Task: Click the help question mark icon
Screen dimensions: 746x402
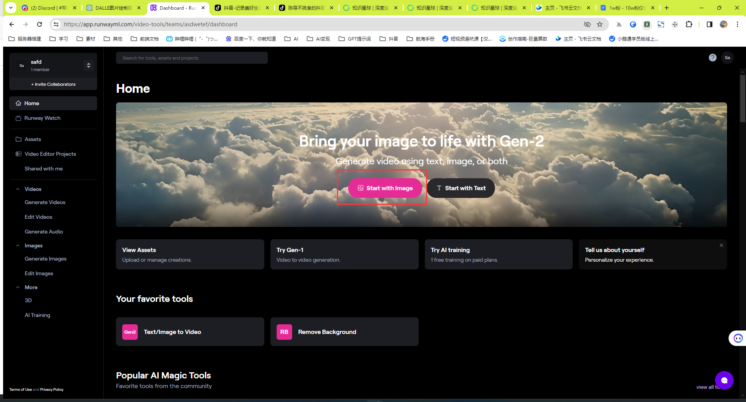Action: coord(713,58)
